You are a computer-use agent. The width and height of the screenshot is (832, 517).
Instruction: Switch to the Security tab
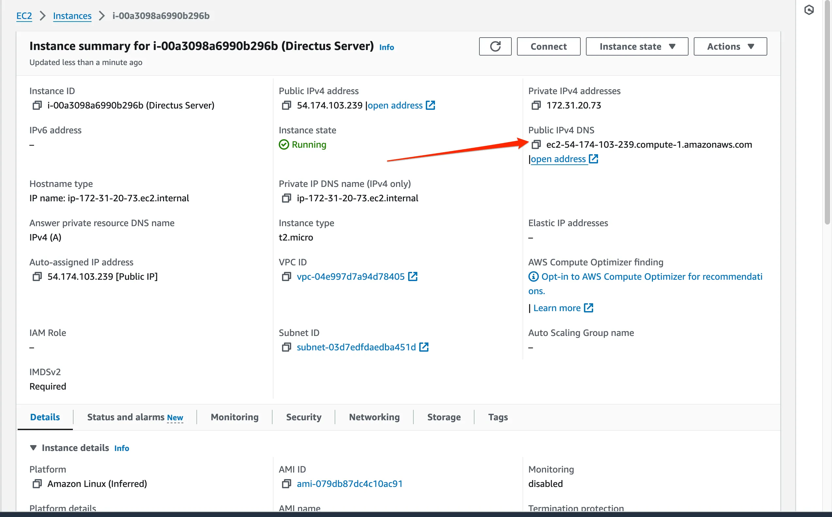[x=303, y=417]
